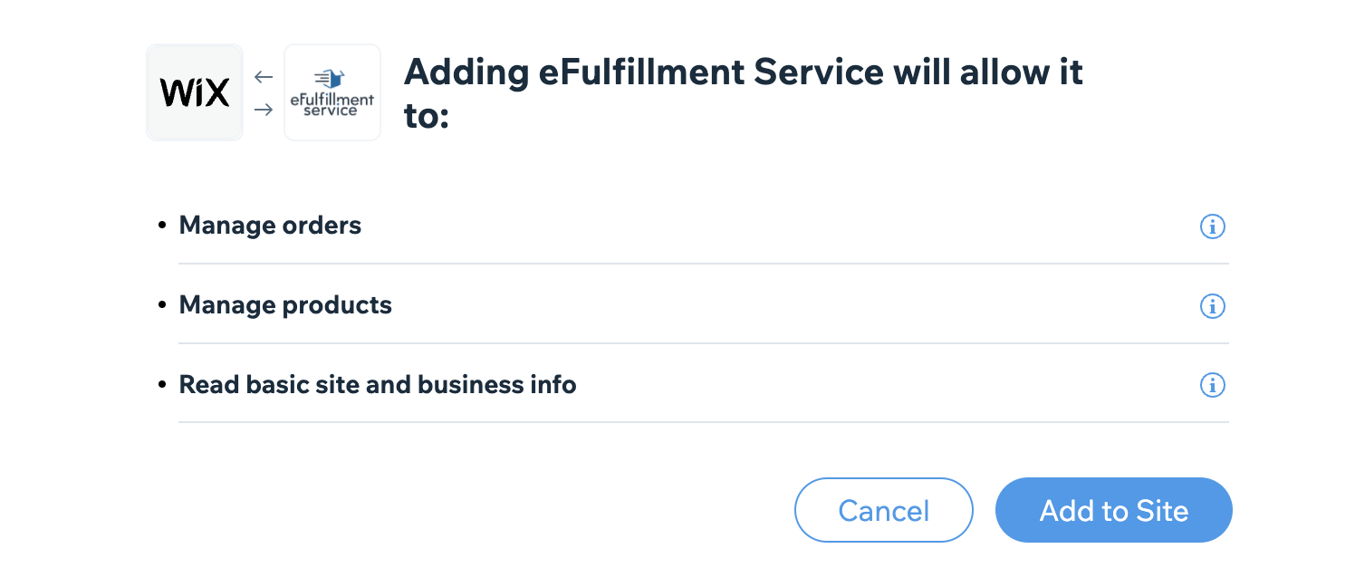Open info icon for Manage orders
Image resolution: width=1355 pixels, height=587 pixels.
(x=1212, y=226)
